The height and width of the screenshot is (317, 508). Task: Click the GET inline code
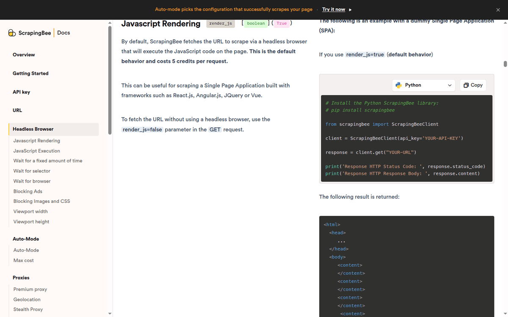215,129
